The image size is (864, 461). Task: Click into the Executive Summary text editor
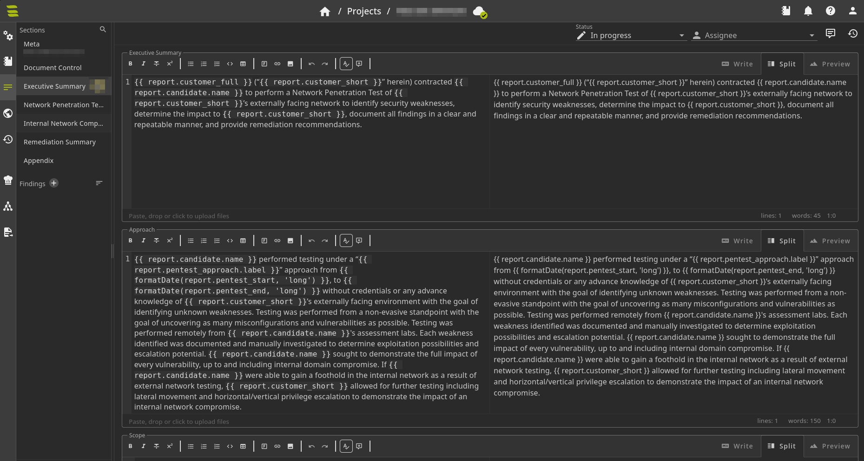pyautogui.click(x=310, y=142)
